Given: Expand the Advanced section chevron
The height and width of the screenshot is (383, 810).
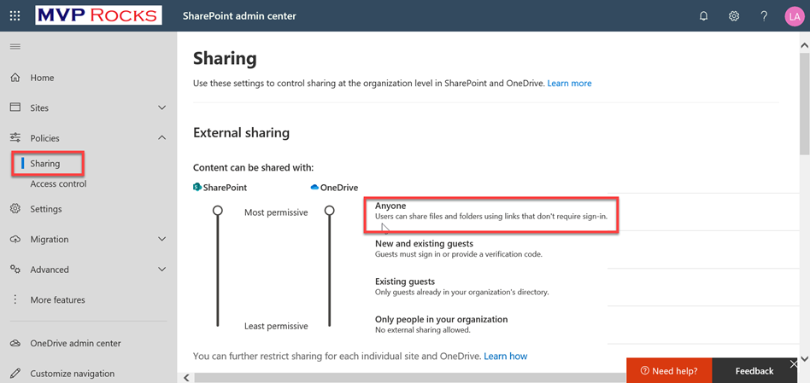Looking at the screenshot, I should [x=162, y=270].
